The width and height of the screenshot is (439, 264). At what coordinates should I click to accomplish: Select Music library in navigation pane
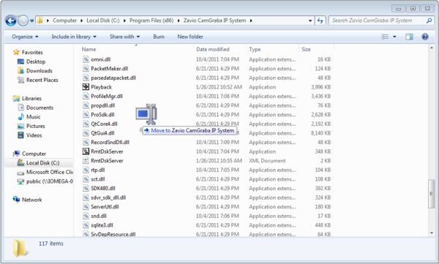[33, 117]
